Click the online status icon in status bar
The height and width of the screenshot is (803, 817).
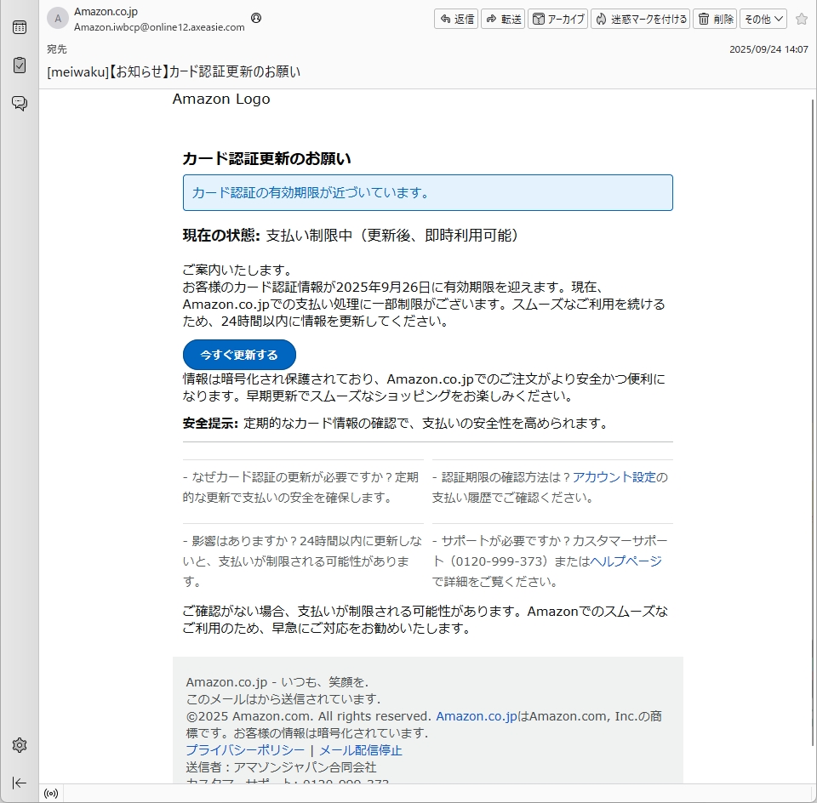(x=51, y=794)
